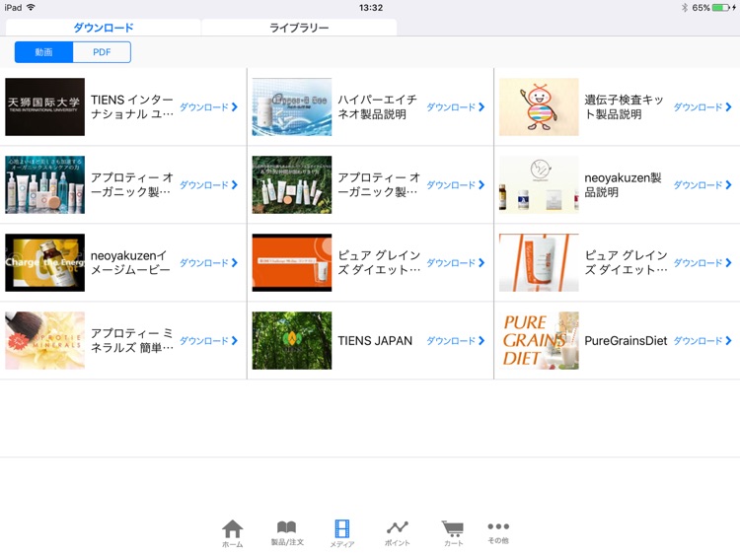The width and height of the screenshot is (740, 554).
Task: Tap the 13:32 clock in status bar
Action: coord(370,8)
